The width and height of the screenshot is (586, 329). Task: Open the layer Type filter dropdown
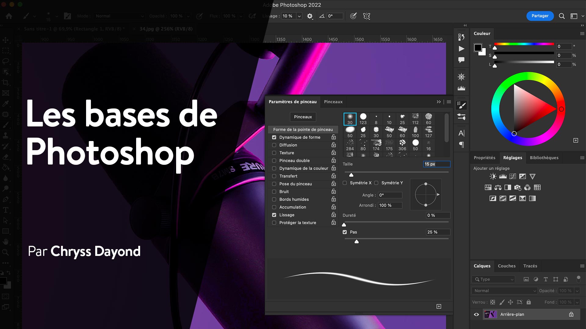pyautogui.click(x=493, y=279)
